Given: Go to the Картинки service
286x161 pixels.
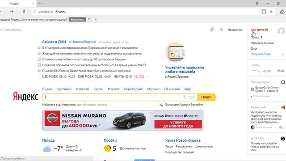Looking at the screenshot, I should 64,89.
